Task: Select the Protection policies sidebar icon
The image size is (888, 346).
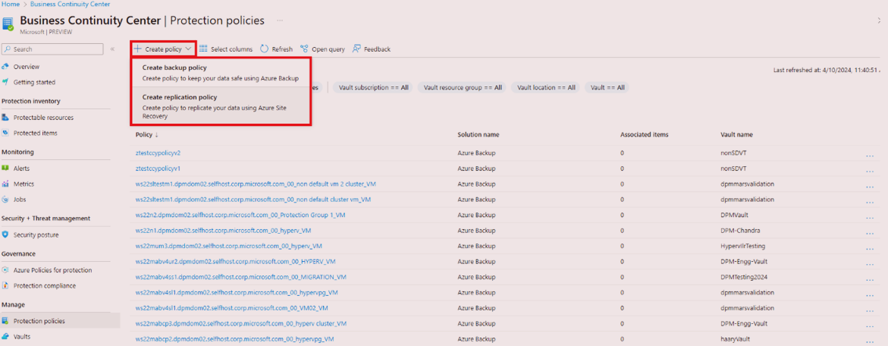Action: click(5, 321)
